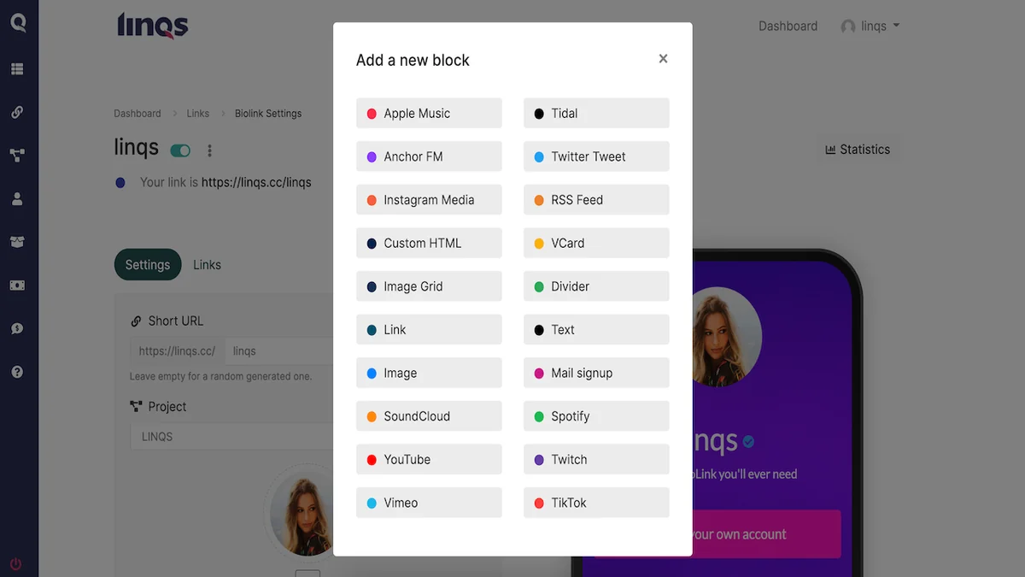Click the Biolink Settings breadcrumb
Screen dimensions: 1025x577
[268, 114]
